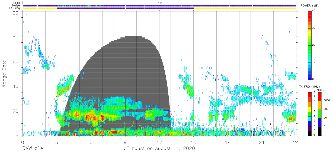
Task: Click the 100 label on the NOISE scale
Action: pyautogui.click(x=325, y=118)
